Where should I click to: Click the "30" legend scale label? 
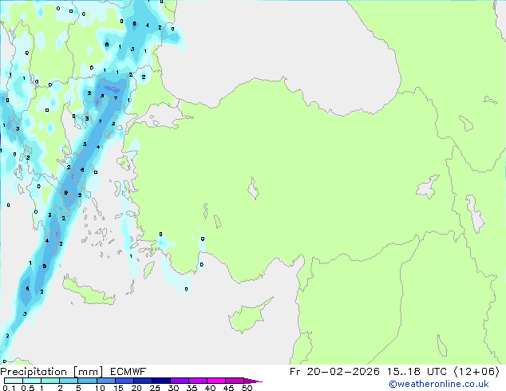[x=173, y=388]
